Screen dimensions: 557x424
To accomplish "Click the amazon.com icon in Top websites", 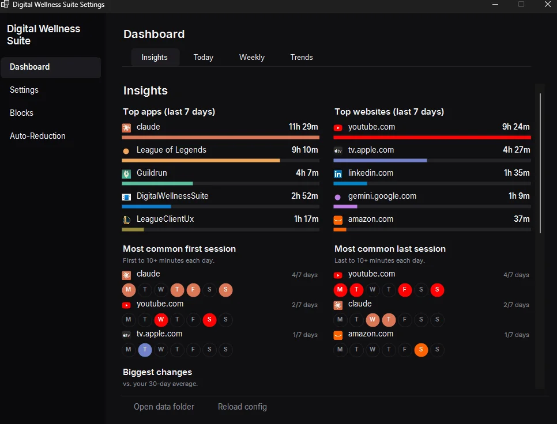I will click(x=338, y=220).
